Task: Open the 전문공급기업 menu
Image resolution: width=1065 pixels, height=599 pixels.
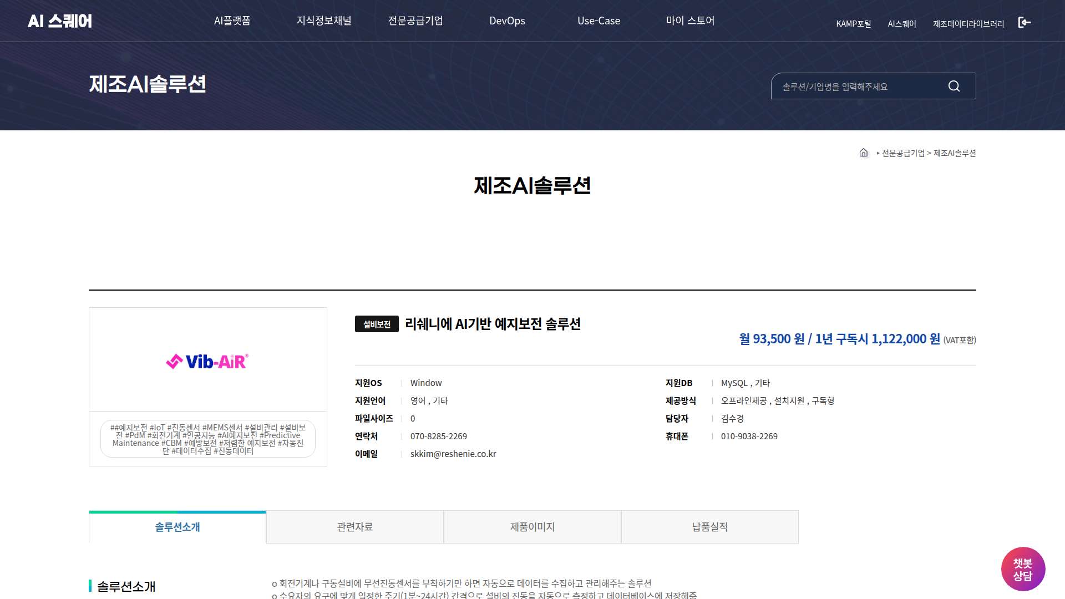Action: 415,21
